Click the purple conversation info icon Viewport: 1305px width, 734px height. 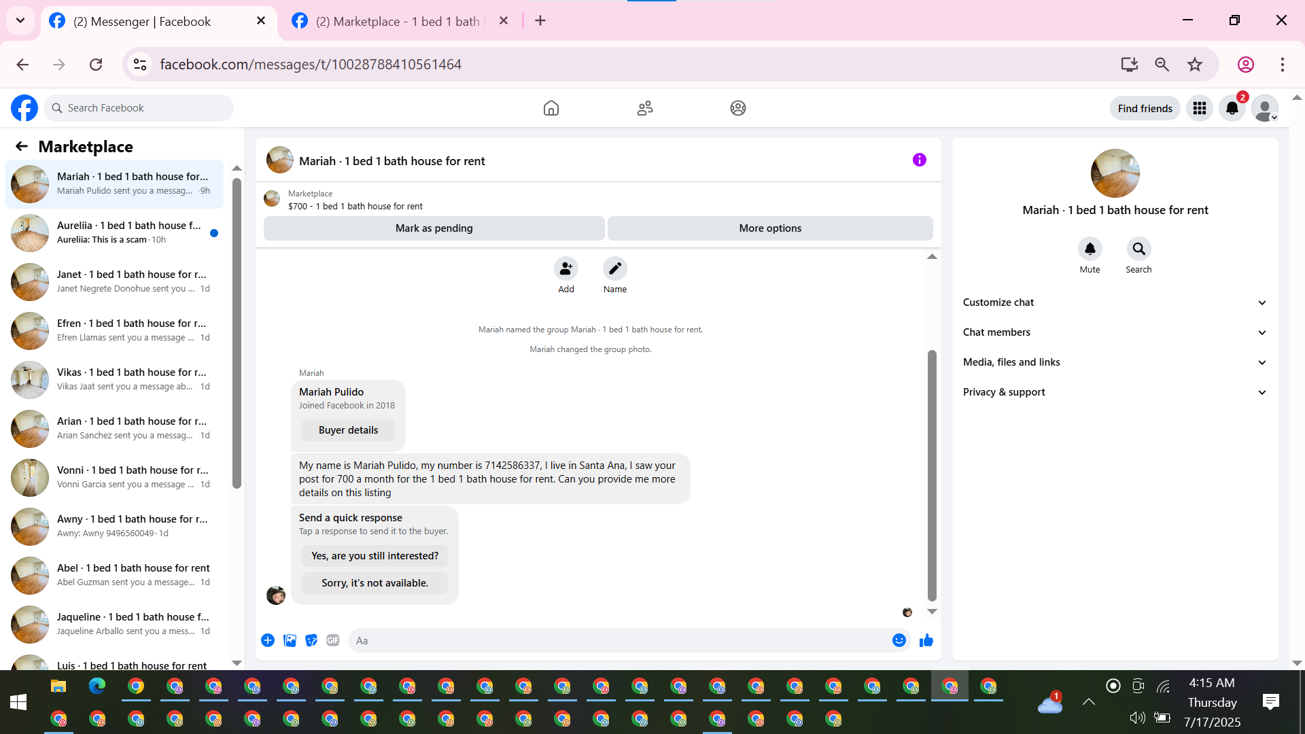click(919, 160)
